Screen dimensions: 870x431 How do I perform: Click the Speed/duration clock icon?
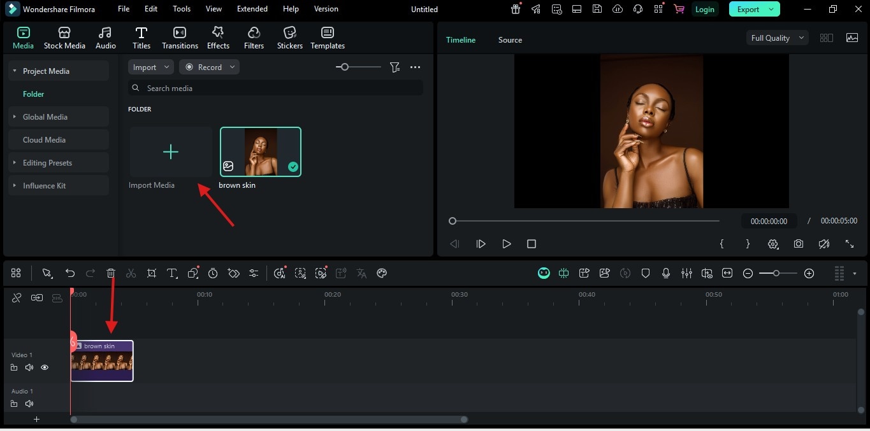pyautogui.click(x=213, y=273)
